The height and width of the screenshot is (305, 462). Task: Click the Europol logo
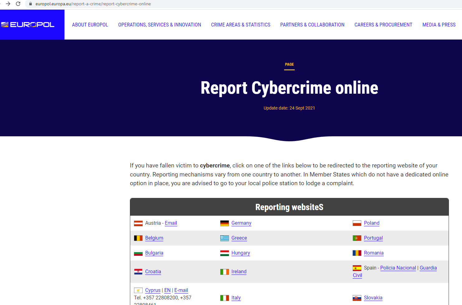28,25
